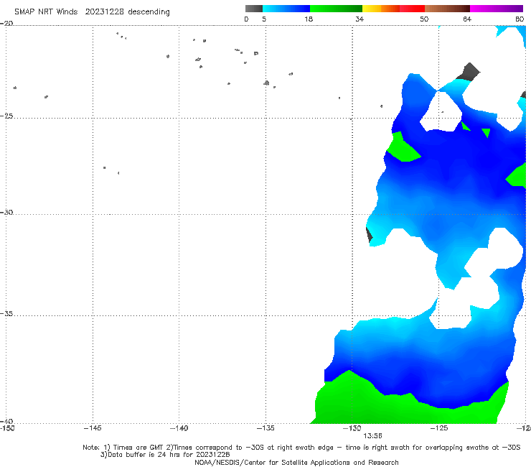Click the colorbar label '34'
Screen dimensions: 531x467
[x=360, y=19]
